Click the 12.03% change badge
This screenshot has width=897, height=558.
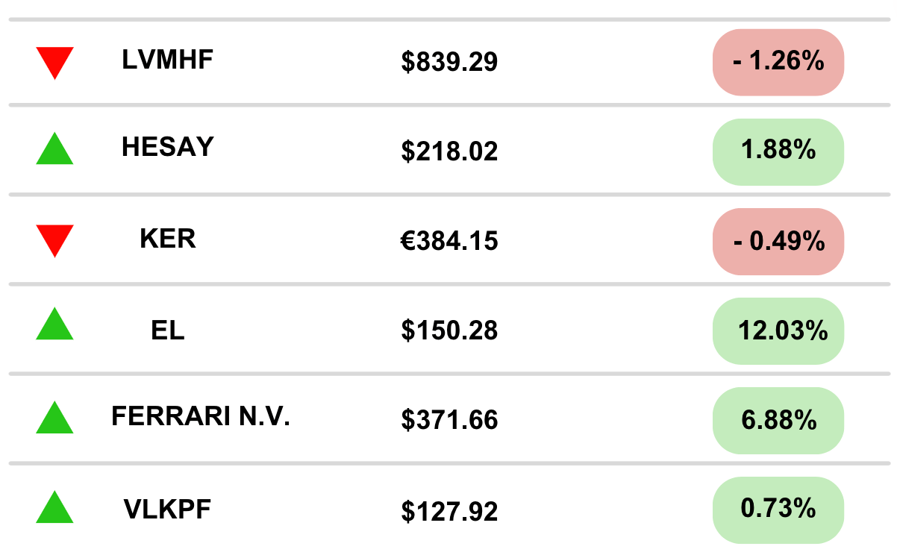778,331
